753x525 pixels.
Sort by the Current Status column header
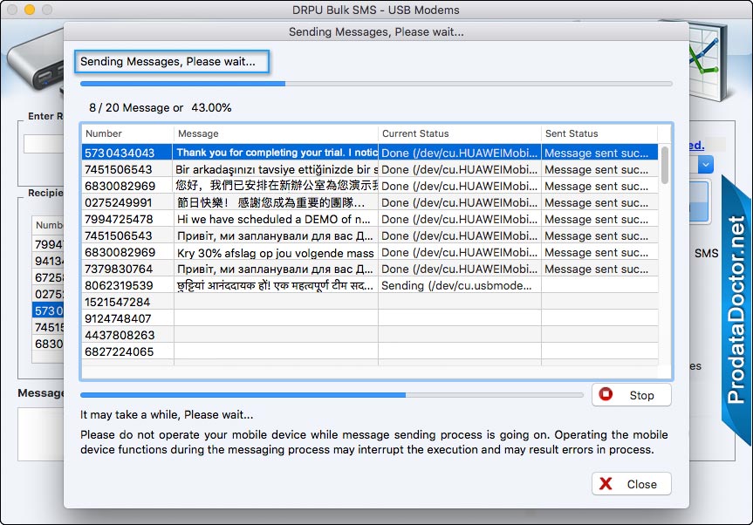pos(460,133)
